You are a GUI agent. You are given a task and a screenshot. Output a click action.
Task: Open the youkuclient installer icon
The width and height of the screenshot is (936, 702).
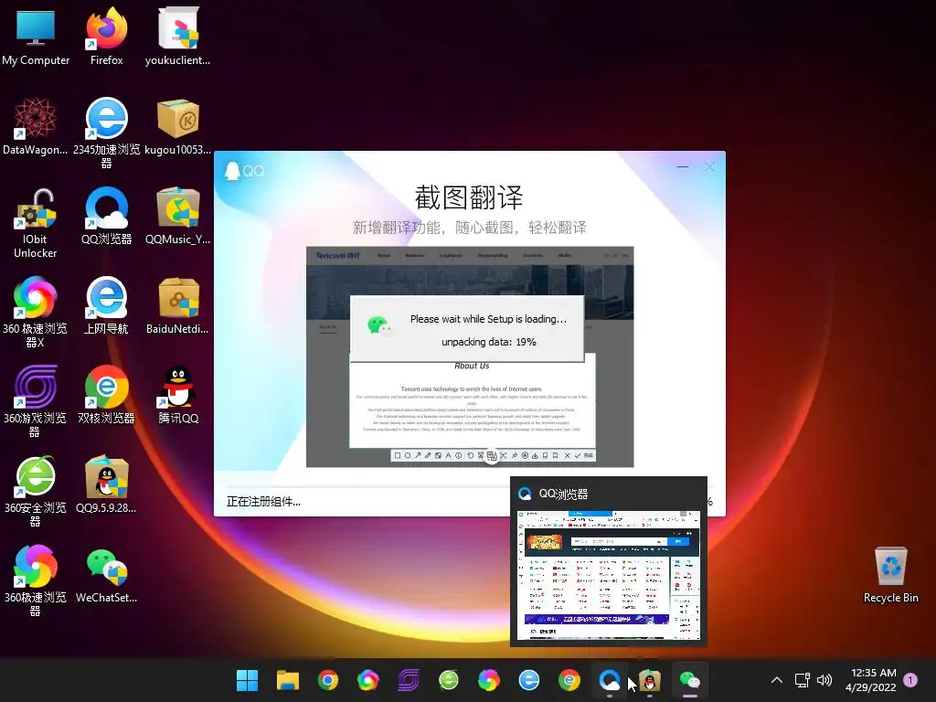tap(177, 36)
